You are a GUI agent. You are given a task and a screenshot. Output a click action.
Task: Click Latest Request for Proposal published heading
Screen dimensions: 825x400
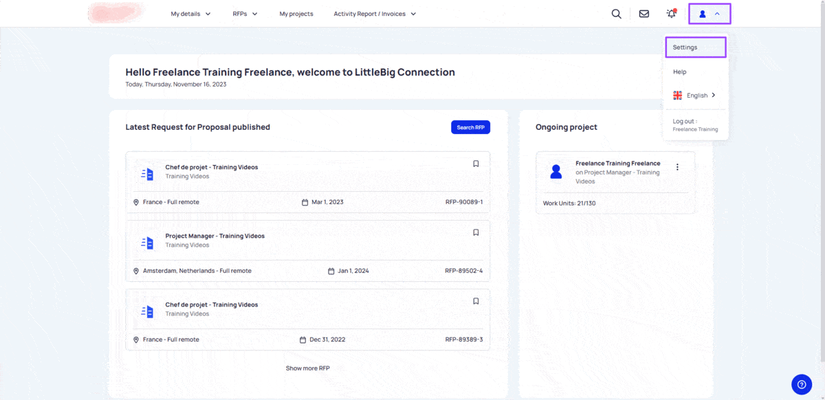[197, 127]
